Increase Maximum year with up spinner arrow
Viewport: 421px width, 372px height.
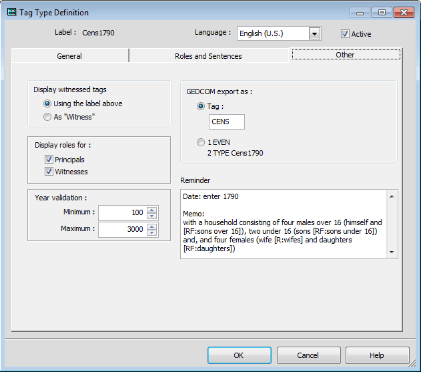(x=151, y=226)
